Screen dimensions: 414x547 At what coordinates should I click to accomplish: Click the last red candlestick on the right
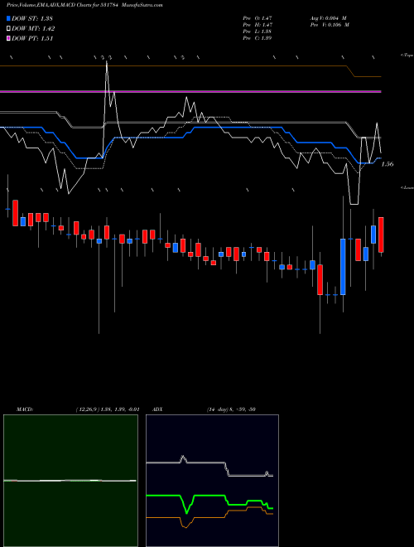(381, 235)
